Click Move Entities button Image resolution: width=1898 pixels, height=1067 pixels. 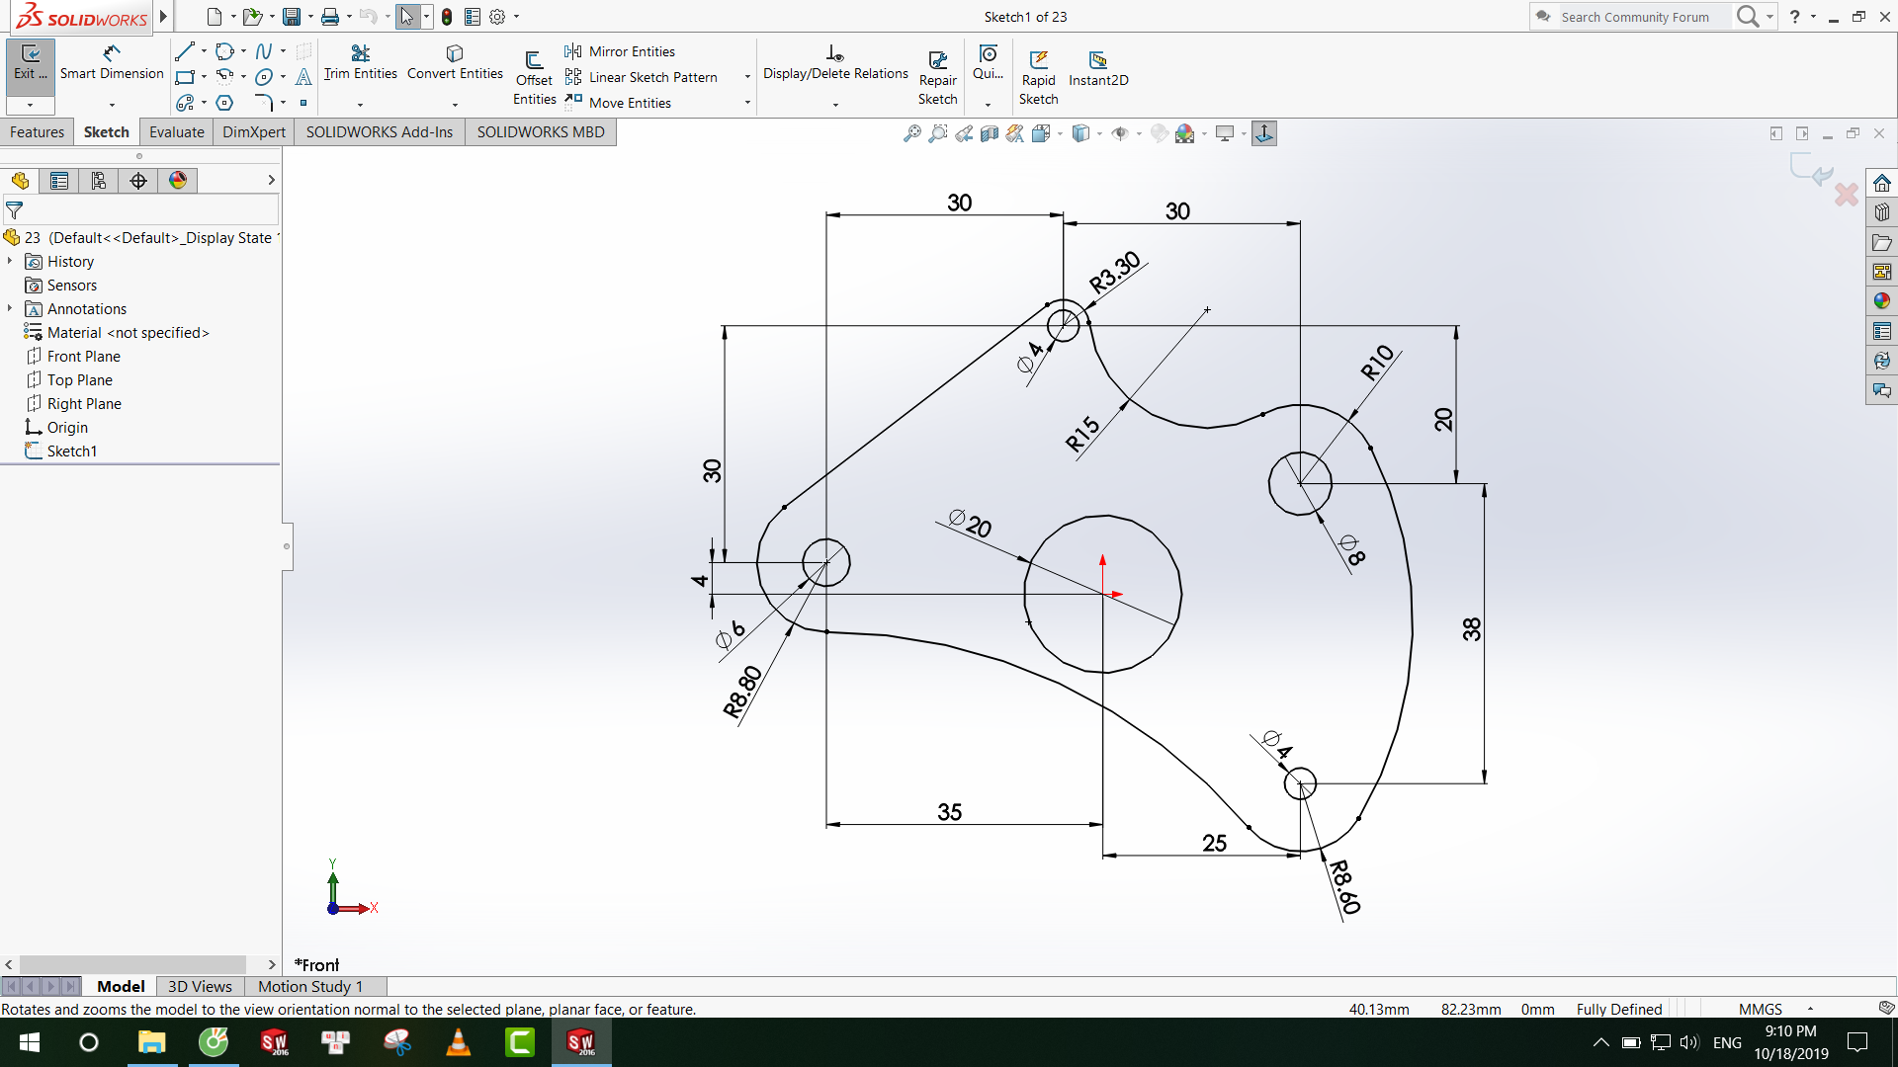coord(618,103)
